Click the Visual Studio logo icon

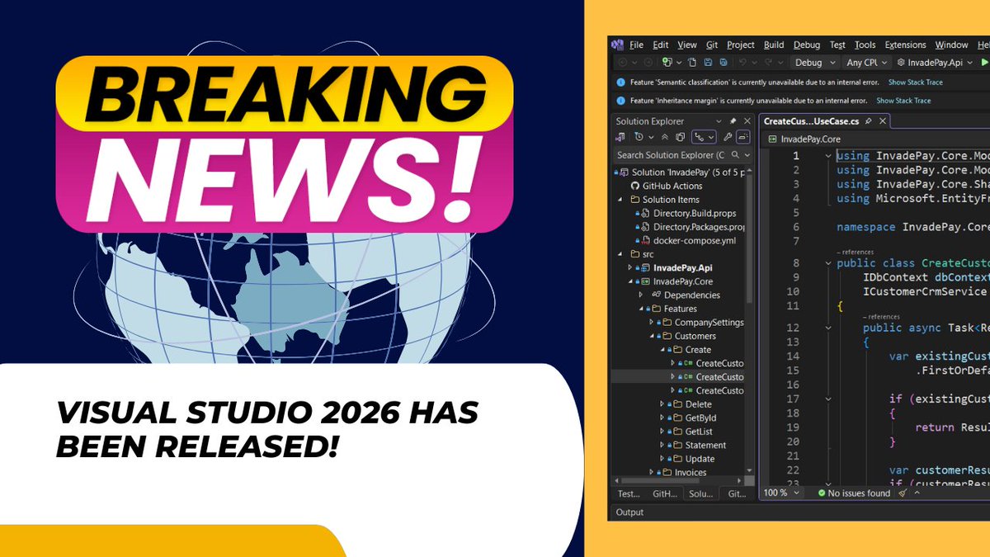617,45
